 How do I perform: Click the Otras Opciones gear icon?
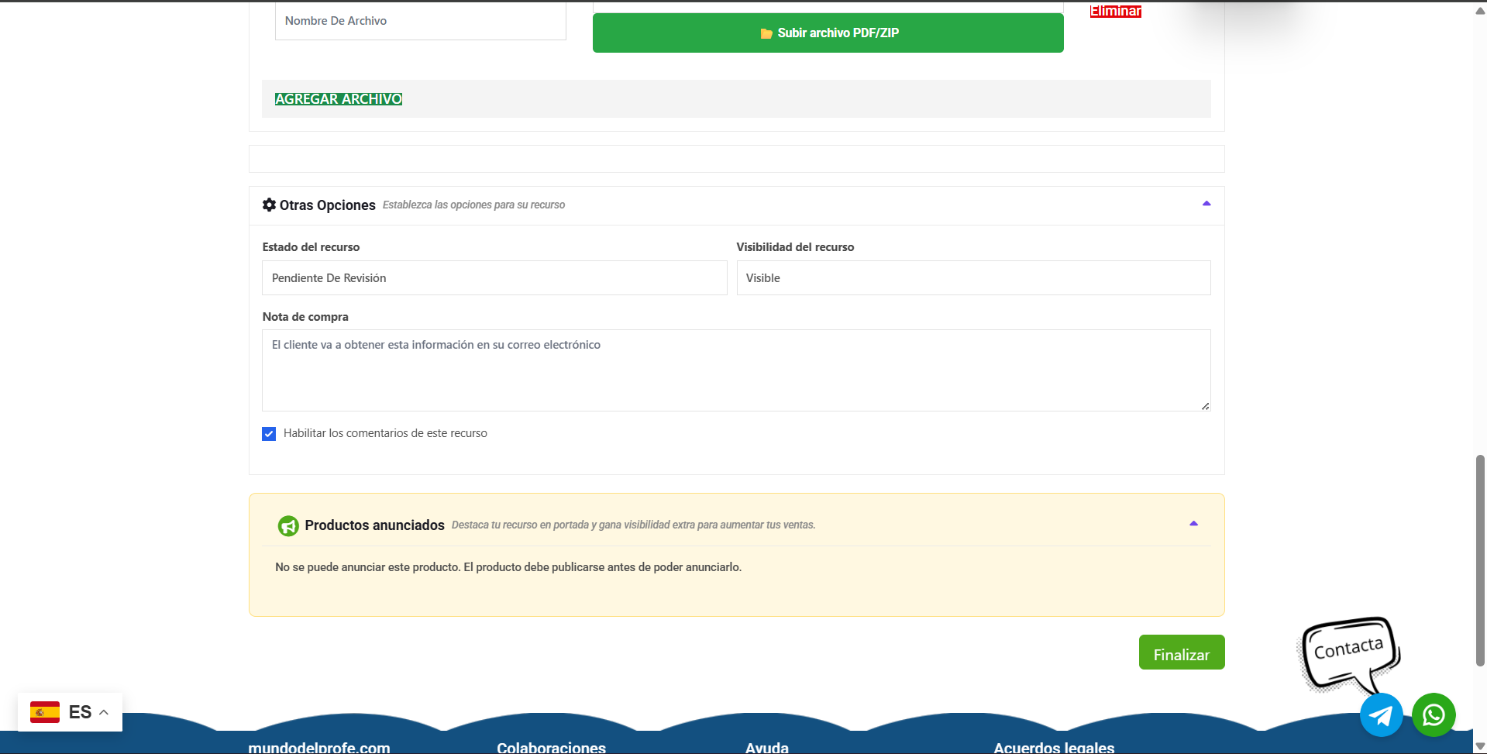[x=269, y=205]
